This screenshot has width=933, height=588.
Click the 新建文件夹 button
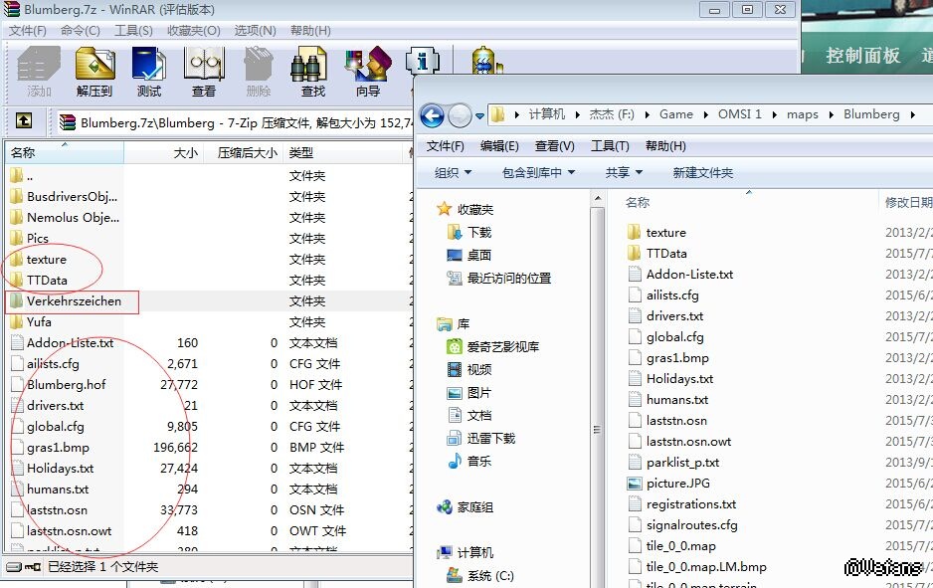coord(702,172)
